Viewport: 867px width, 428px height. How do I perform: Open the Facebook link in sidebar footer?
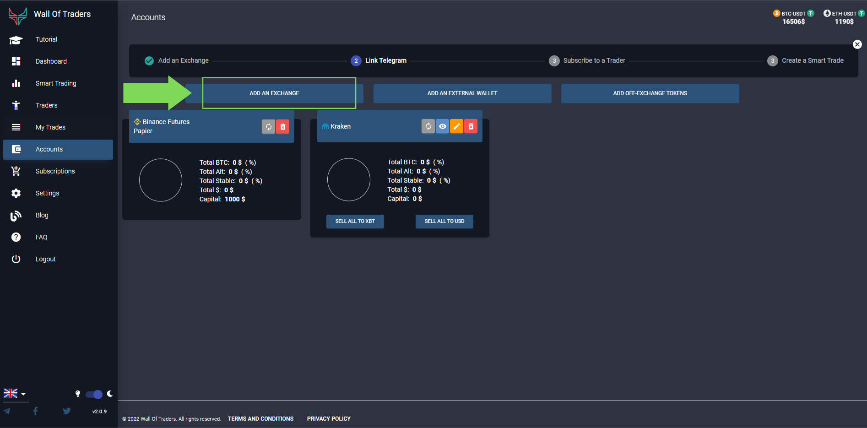coord(36,411)
